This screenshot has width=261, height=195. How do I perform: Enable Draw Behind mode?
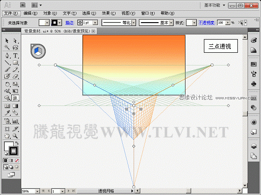pos(11,167)
